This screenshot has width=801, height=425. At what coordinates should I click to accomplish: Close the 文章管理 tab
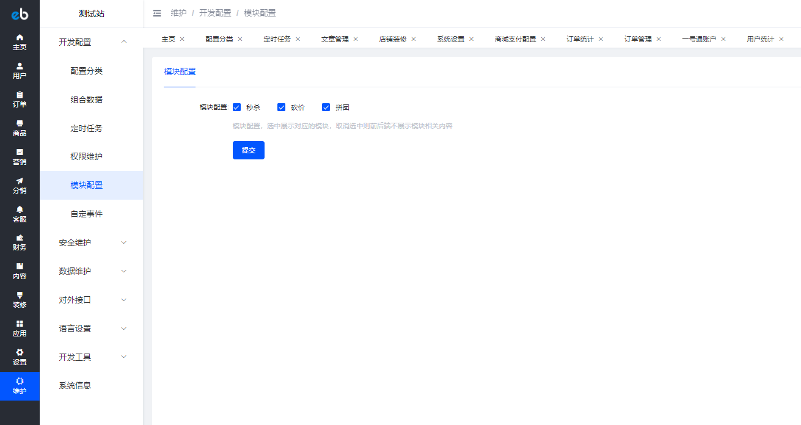(x=356, y=39)
